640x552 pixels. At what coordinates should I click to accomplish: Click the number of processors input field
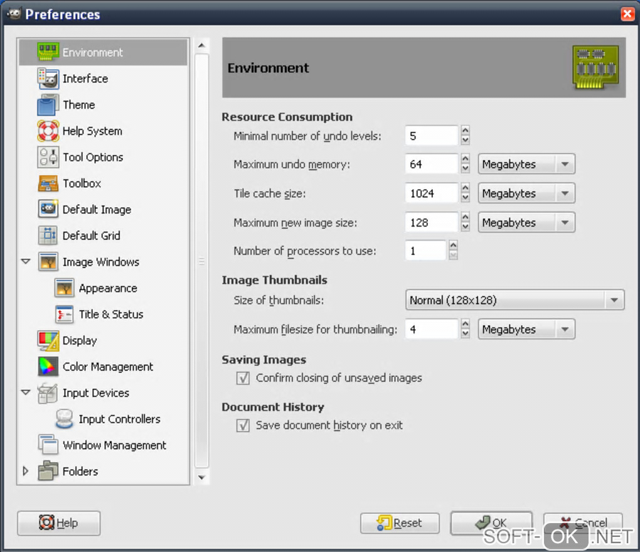pyautogui.click(x=425, y=251)
